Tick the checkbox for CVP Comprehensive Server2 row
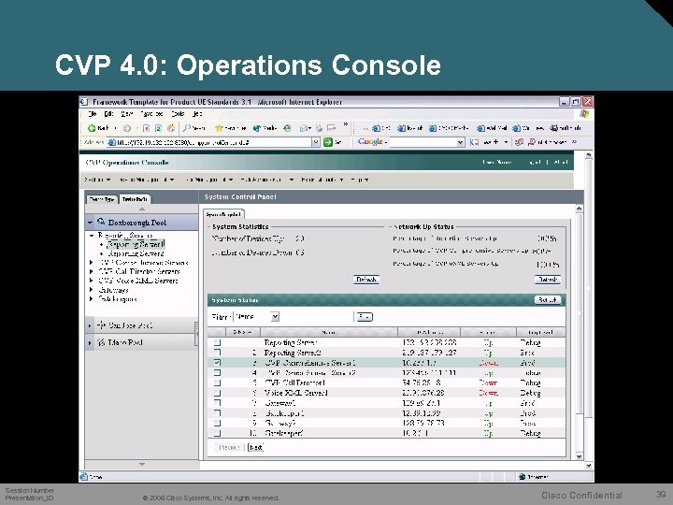Screen dimensions: 673x505 [217, 373]
